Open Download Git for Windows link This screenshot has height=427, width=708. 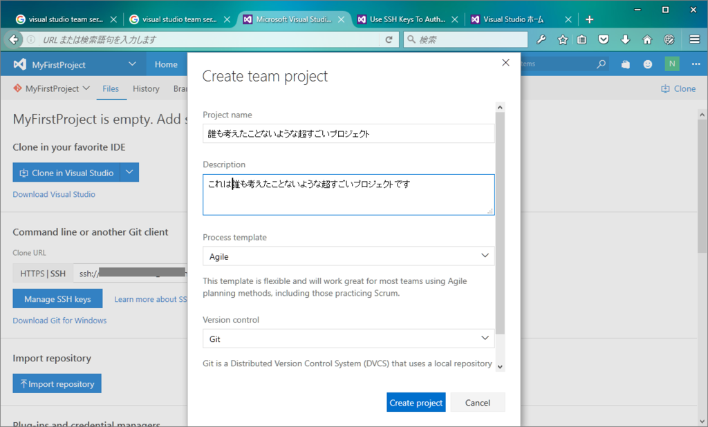point(59,321)
